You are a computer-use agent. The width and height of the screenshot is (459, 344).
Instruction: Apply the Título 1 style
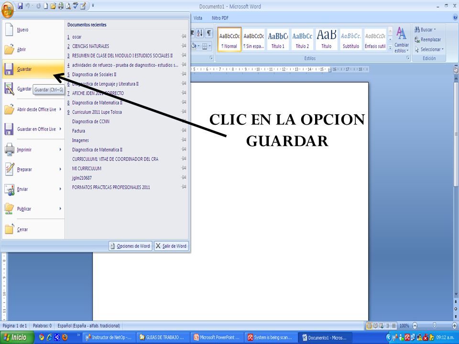pyautogui.click(x=278, y=40)
